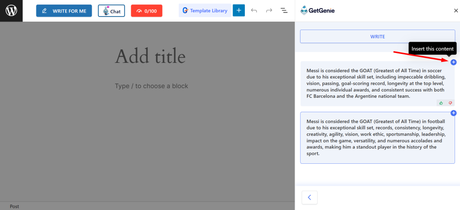Screen dimensions: 460x210
Task: Click the GetGenie logo in panel header
Action: 318,10
